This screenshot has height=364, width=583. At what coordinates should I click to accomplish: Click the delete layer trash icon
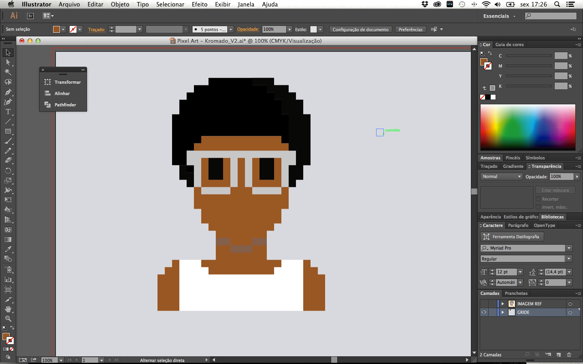pos(569,355)
